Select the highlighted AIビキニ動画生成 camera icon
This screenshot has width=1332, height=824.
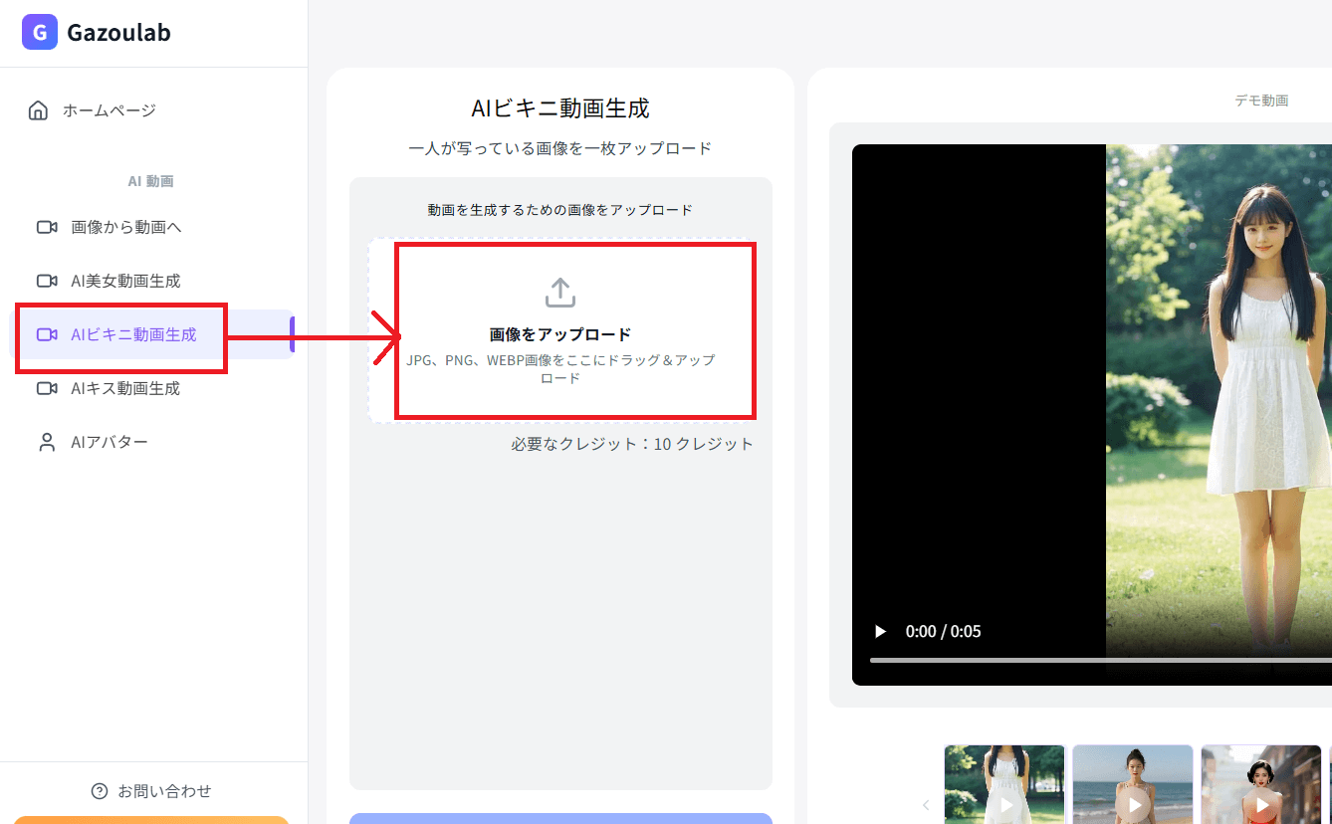click(46, 334)
